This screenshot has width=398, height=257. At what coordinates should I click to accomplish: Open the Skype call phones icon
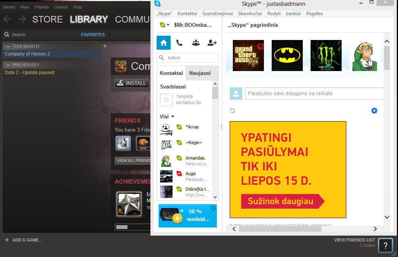tap(180, 43)
